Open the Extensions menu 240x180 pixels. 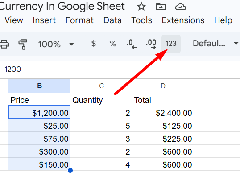pos(183,20)
